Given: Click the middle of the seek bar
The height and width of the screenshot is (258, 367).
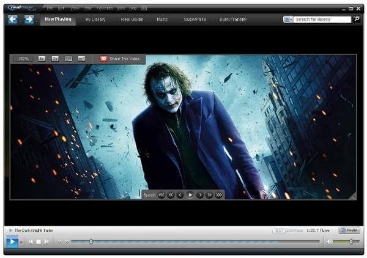Looking at the screenshot, I should (195, 241).
